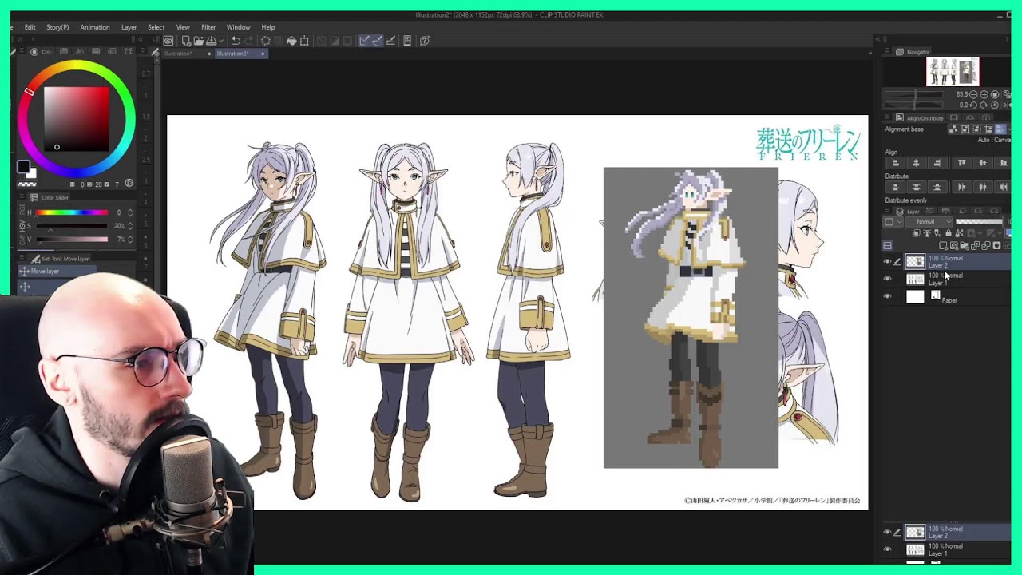Open the Layer menu

[129, 27]
